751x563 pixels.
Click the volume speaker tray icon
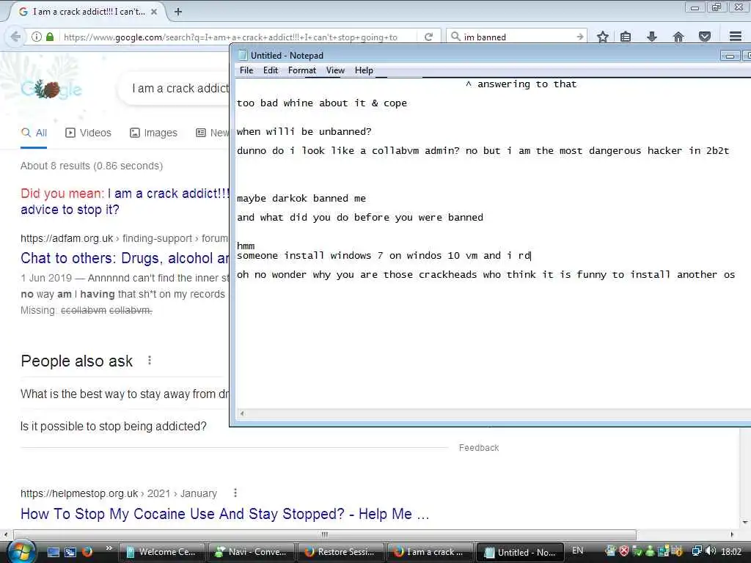(x=711, y=551)
